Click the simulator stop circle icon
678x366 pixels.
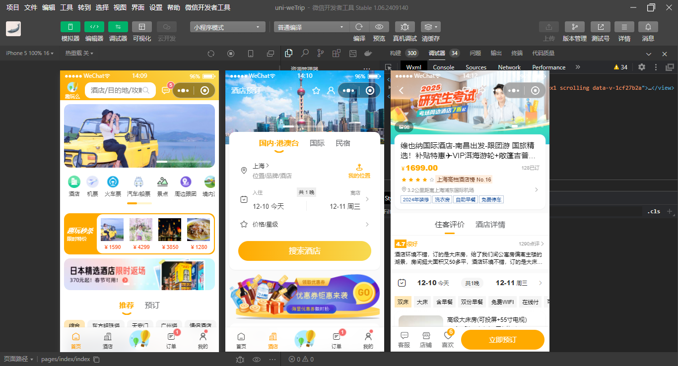[x=231, y=54]
